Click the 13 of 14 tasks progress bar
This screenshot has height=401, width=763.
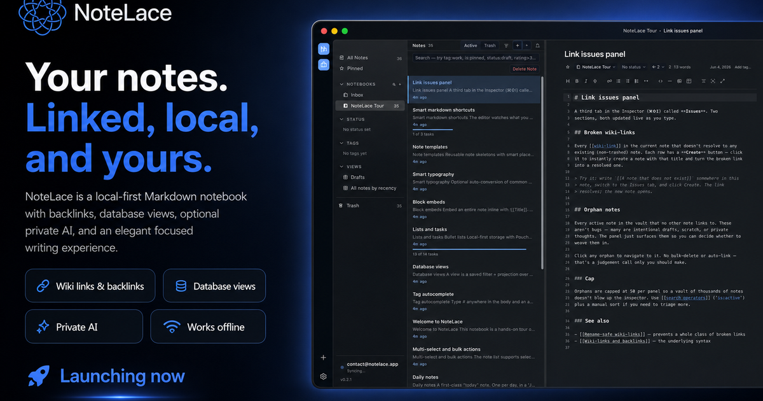[x=469, y=249]
